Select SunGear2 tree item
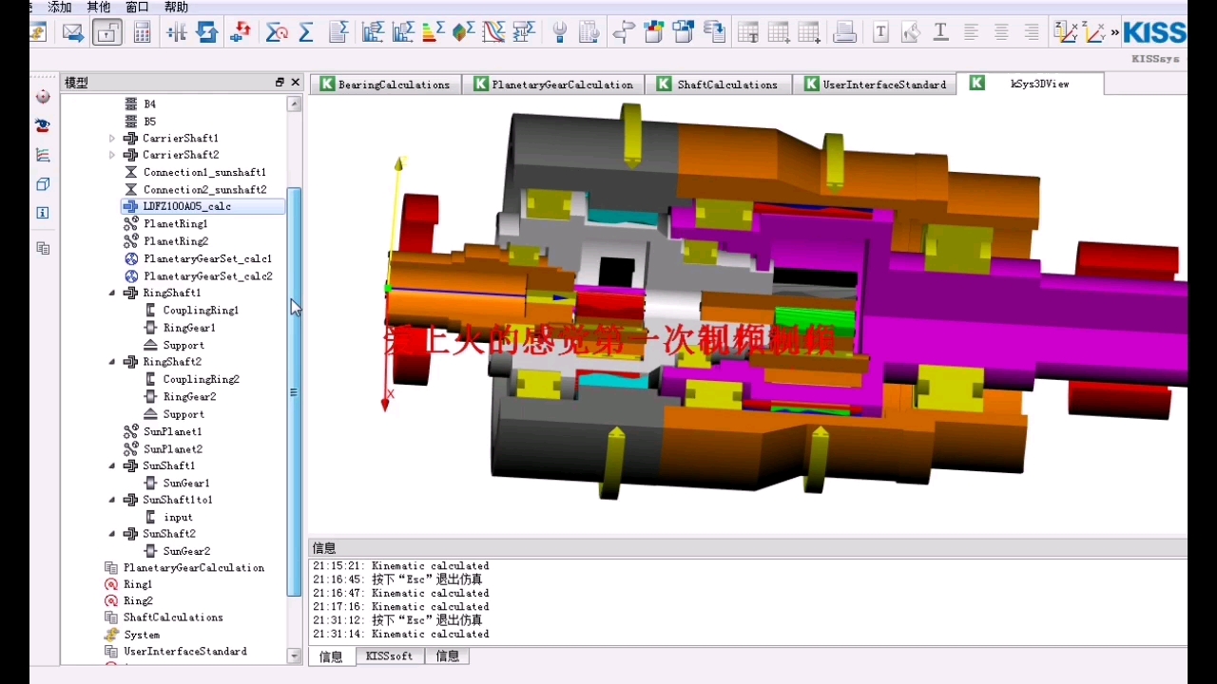 [x=186, y=551]
